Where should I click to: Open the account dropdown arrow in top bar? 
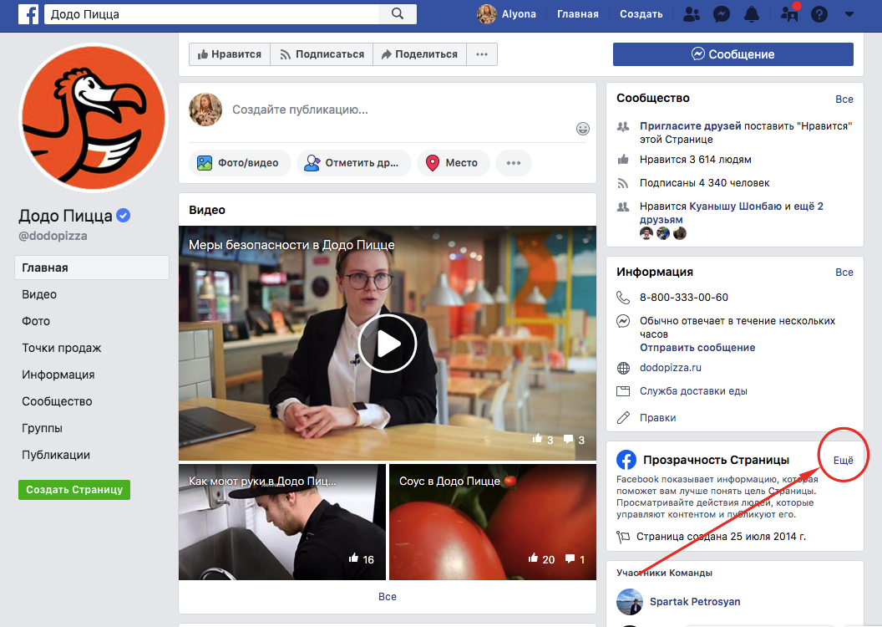coord(849,14)
